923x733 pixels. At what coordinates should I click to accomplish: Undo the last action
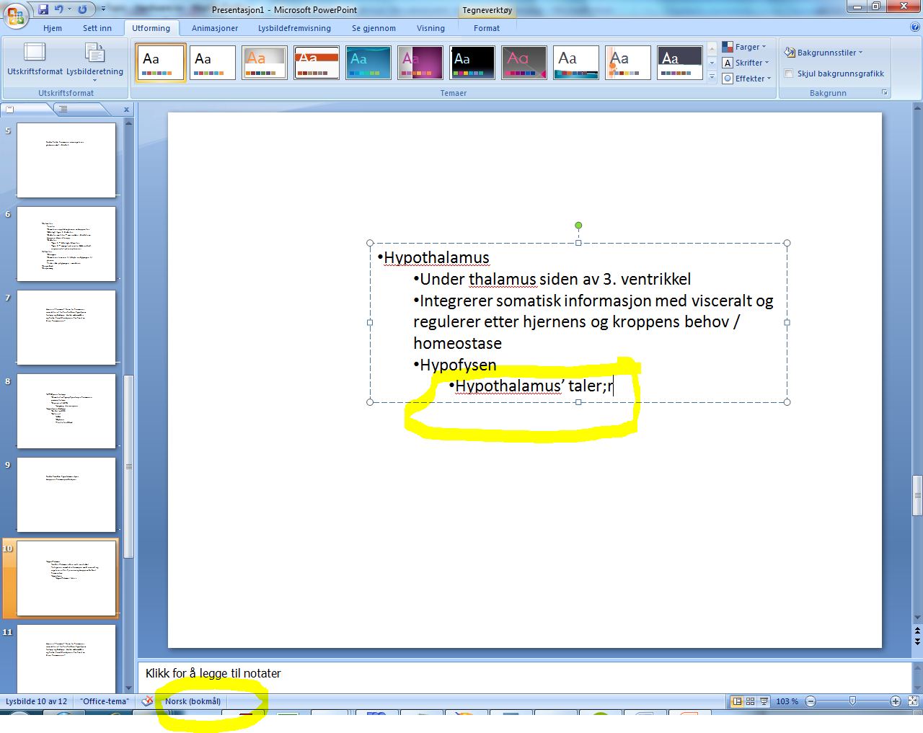tap(58, 9)
